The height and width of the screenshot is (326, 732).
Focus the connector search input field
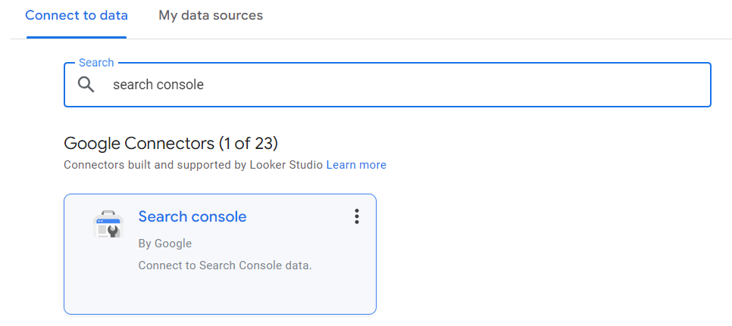387,85
